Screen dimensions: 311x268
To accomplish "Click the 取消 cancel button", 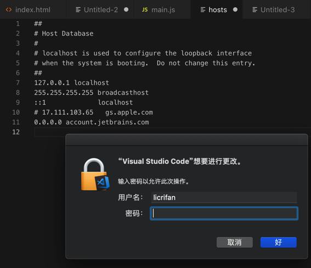I will tap(235, 242).
